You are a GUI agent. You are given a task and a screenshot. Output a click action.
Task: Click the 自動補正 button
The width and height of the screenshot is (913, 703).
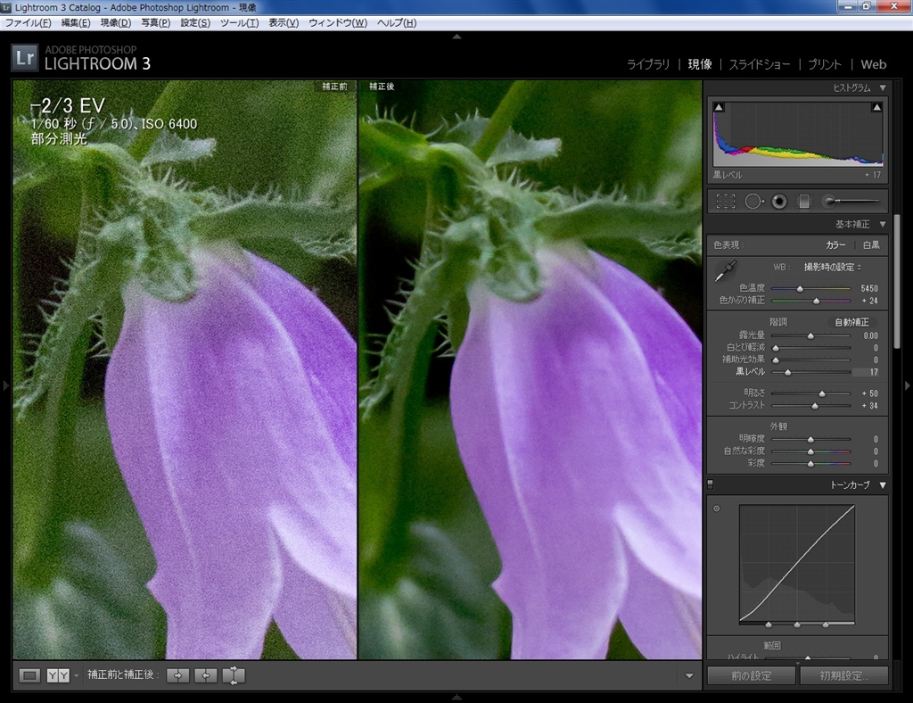(851, 321)
